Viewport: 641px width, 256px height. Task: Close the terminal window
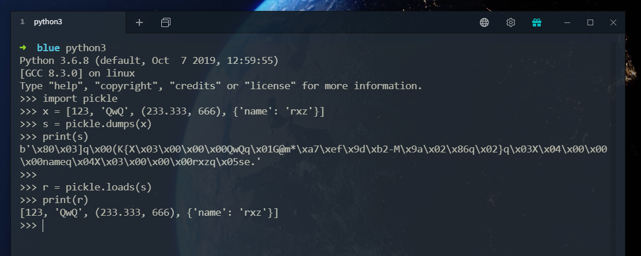613,22
